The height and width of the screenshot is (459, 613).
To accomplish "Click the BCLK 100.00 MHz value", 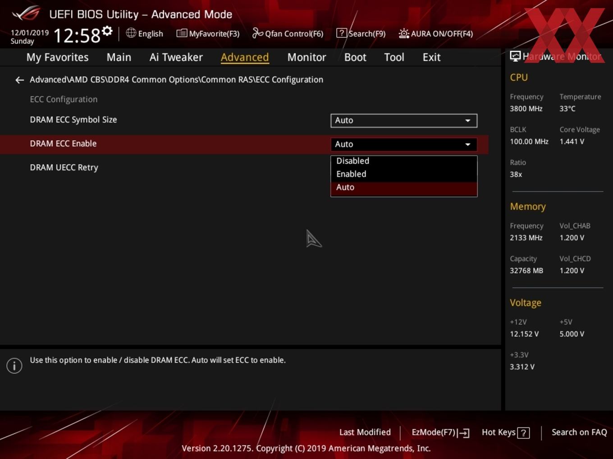I will (x=529, y=141).
